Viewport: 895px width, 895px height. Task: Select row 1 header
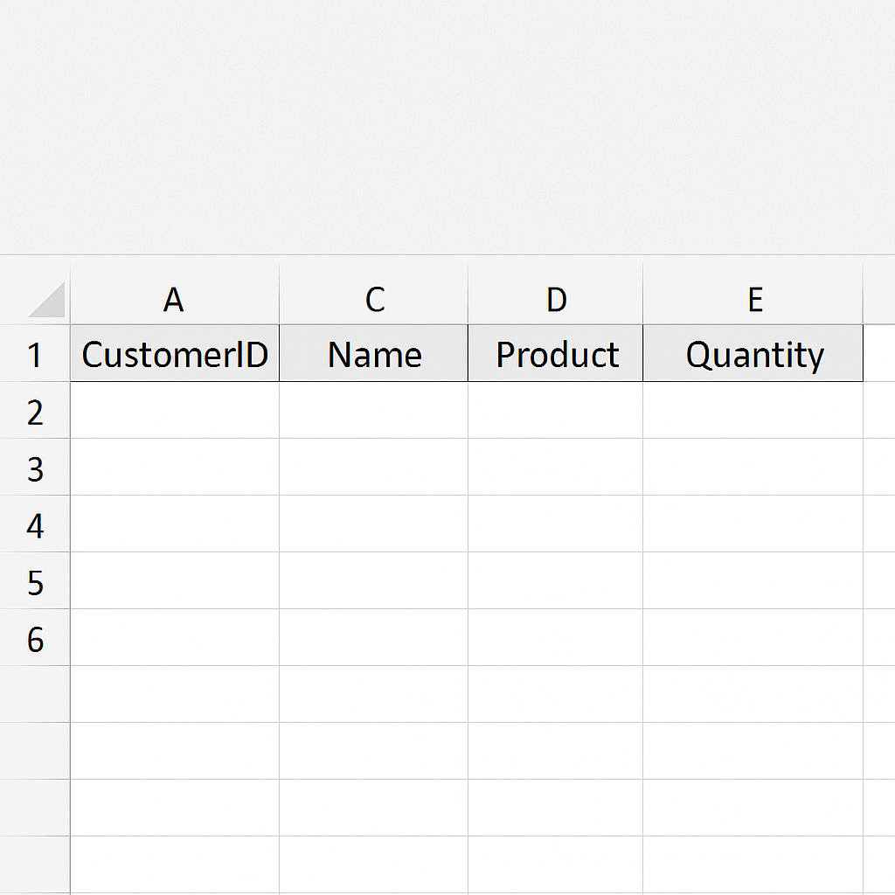point(35,353)
